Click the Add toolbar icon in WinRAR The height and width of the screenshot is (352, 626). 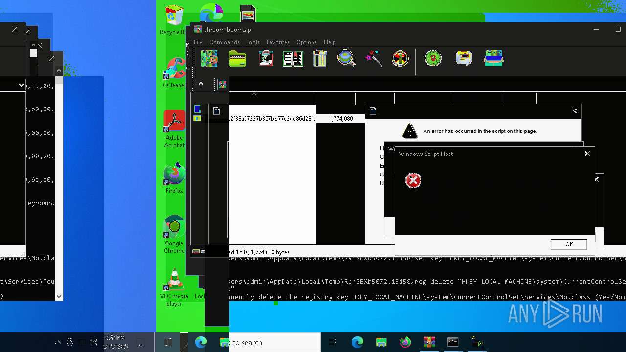209,59
